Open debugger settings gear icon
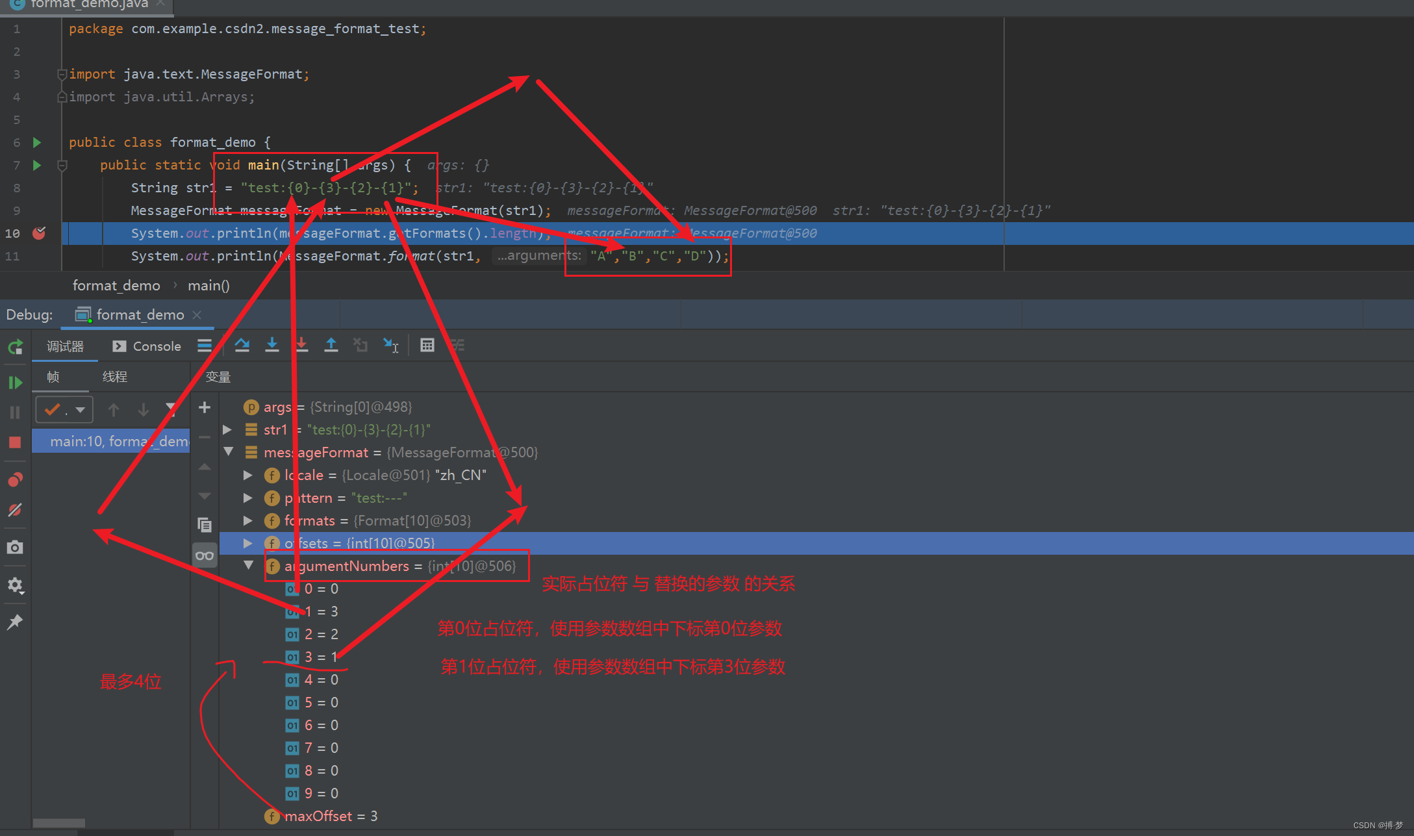 [15, 585]
